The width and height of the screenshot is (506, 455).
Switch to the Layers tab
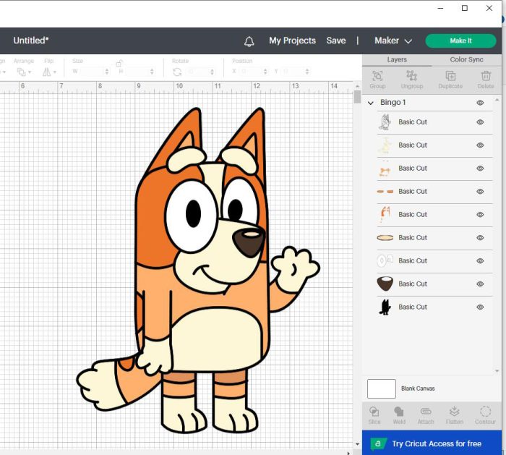pos(397,60)
